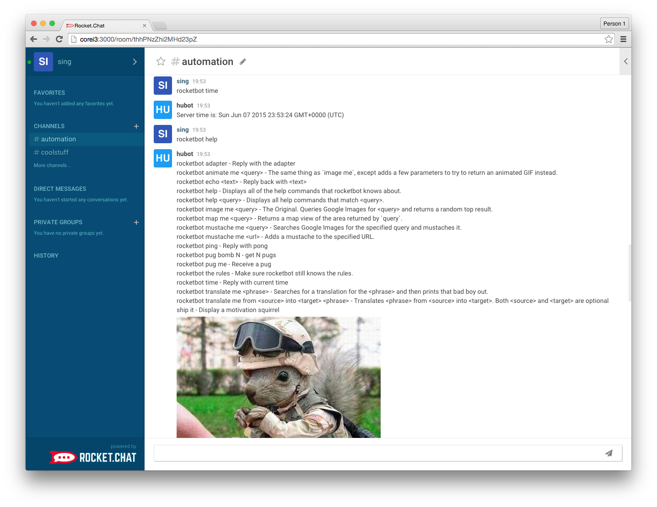Image resolution: width=657 pixels, height=507 pixels.
Task: Open the sing user menu chevron
Action: coord(135,62)
